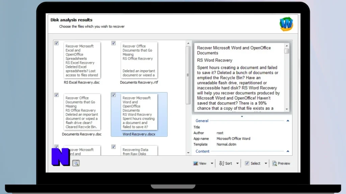Image resolution: width=346 pixels, height=194 pixels.
Task: Click App name value 'Microsoft Office Word'
Action: pos(233,138)
